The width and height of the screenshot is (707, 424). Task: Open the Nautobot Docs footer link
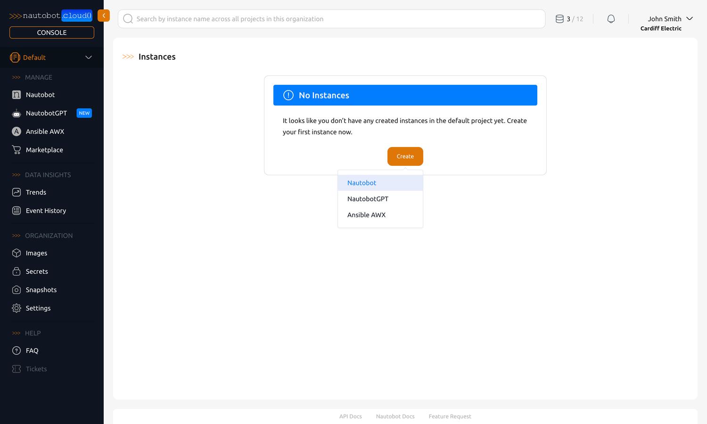[395, 416]
